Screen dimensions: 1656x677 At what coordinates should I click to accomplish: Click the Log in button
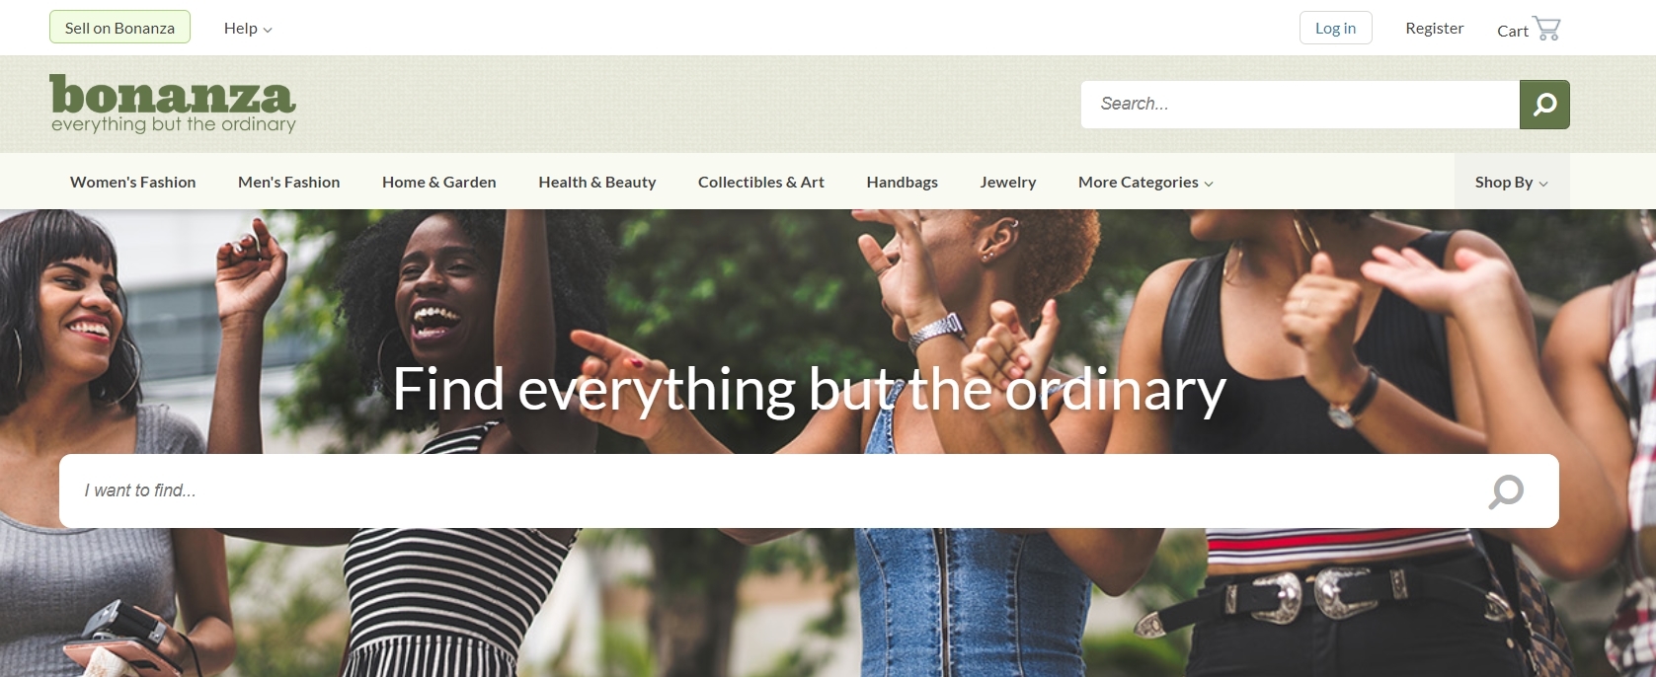1336,28
